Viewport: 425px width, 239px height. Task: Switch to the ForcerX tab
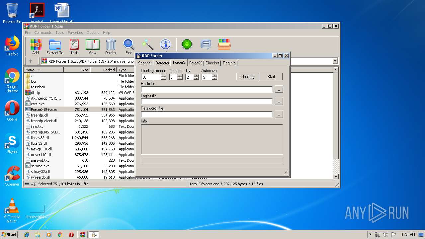point(196,63)
